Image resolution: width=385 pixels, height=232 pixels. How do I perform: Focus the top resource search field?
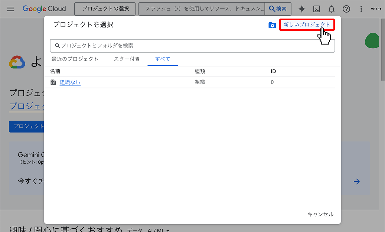202,9
